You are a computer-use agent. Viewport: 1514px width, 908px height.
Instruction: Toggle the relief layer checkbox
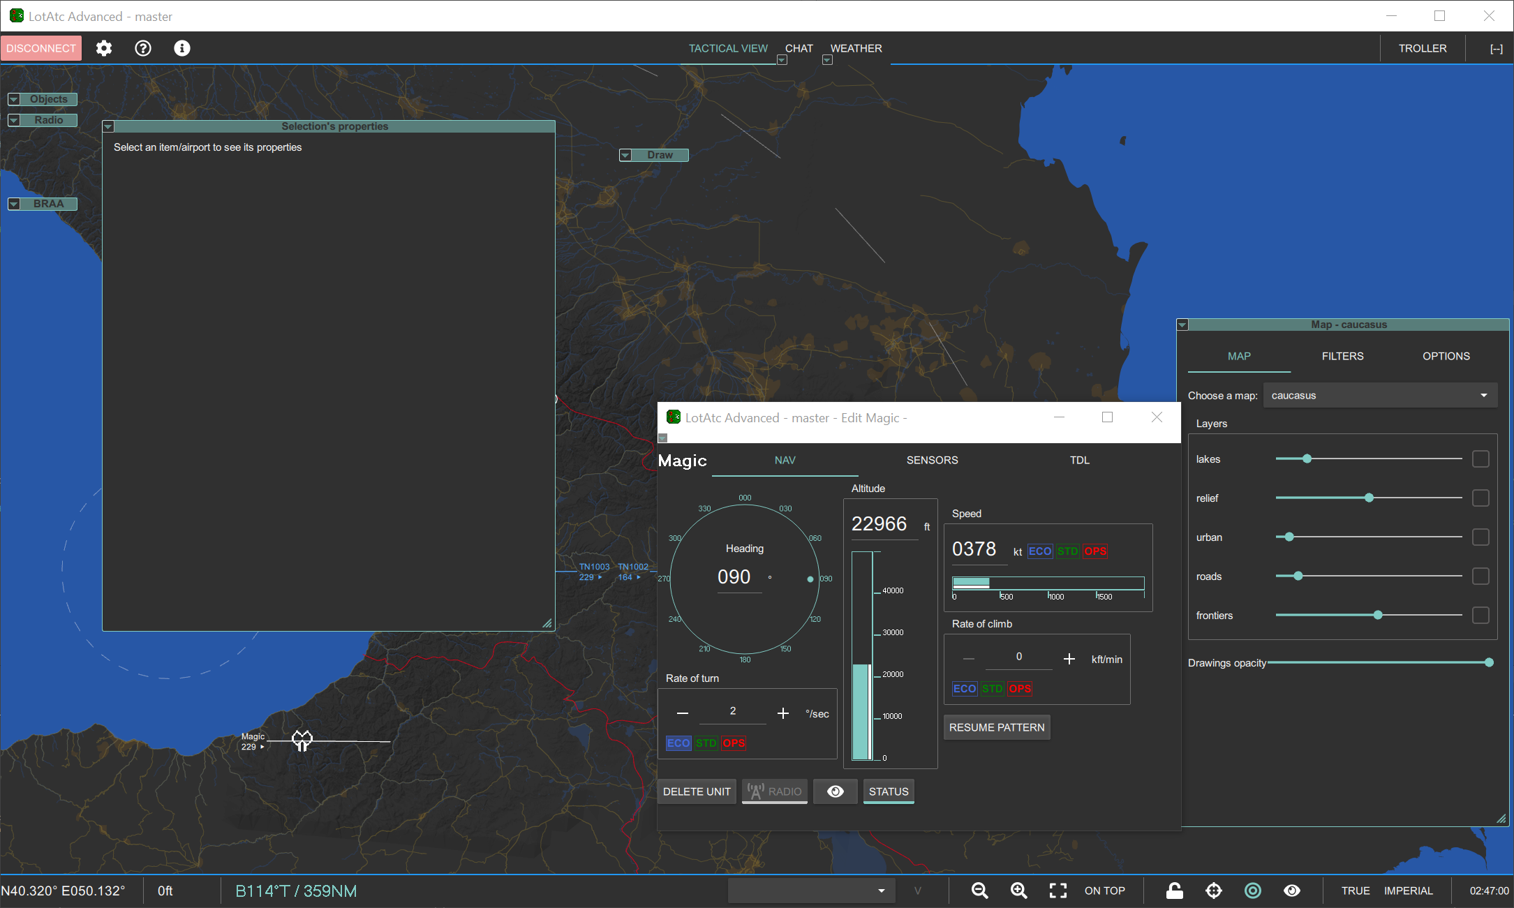point(1480,498)
